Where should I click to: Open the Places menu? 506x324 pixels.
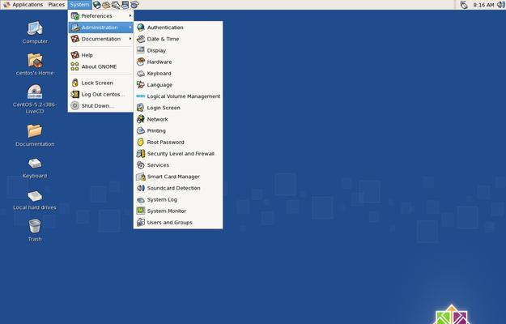point(56,5)
